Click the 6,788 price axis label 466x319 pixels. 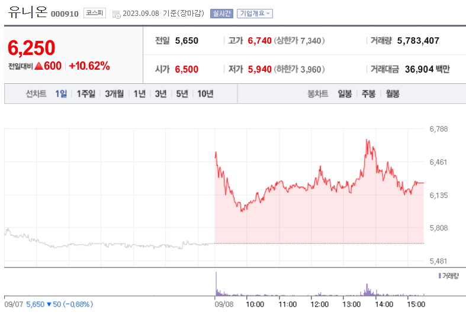pos(439,129)
